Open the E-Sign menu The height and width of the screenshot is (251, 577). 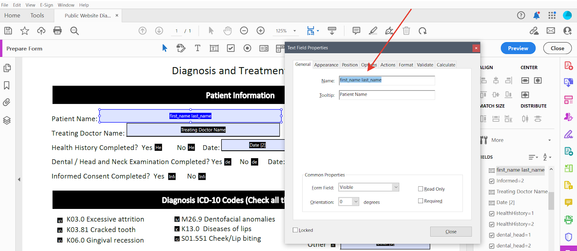point(47,5)
